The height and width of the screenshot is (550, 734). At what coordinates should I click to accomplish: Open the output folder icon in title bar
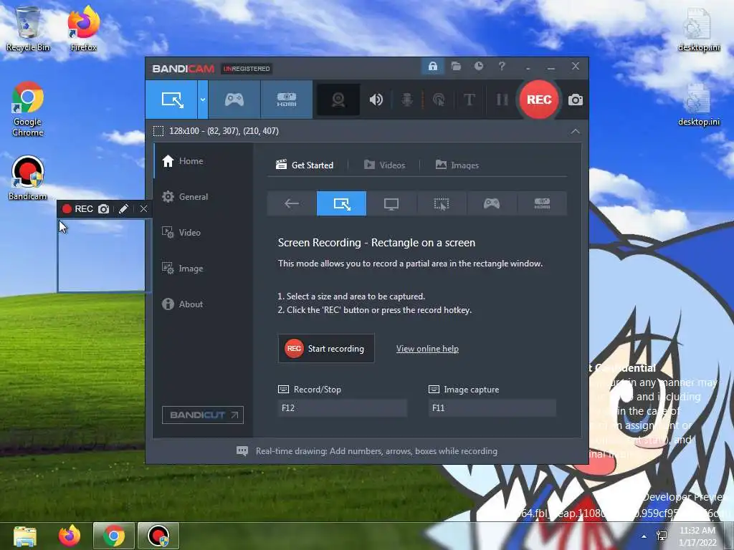point(456,67)
